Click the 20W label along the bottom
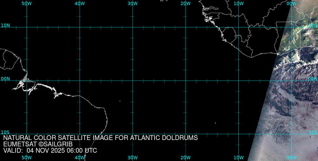 coord(185,157)
